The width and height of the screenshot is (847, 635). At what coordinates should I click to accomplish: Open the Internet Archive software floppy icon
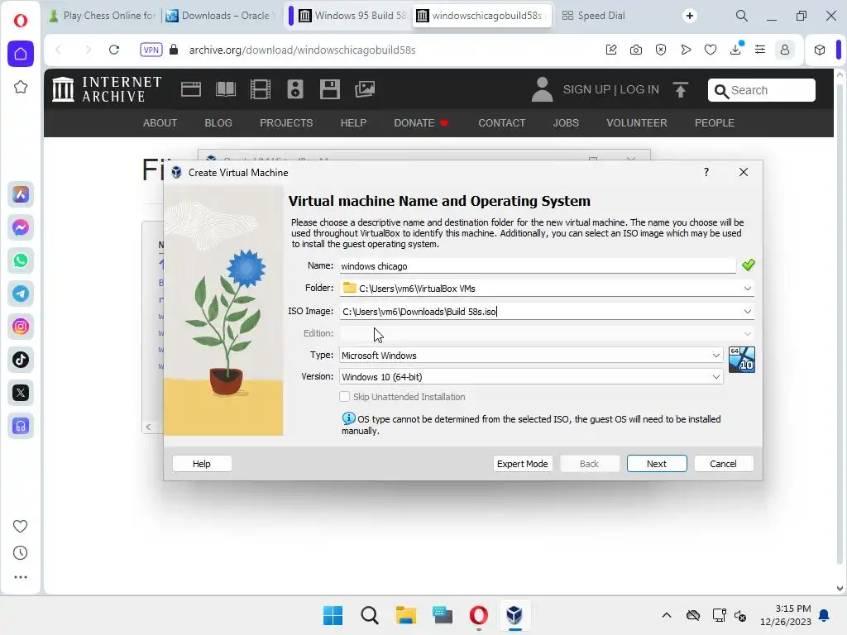click(329, 89)
